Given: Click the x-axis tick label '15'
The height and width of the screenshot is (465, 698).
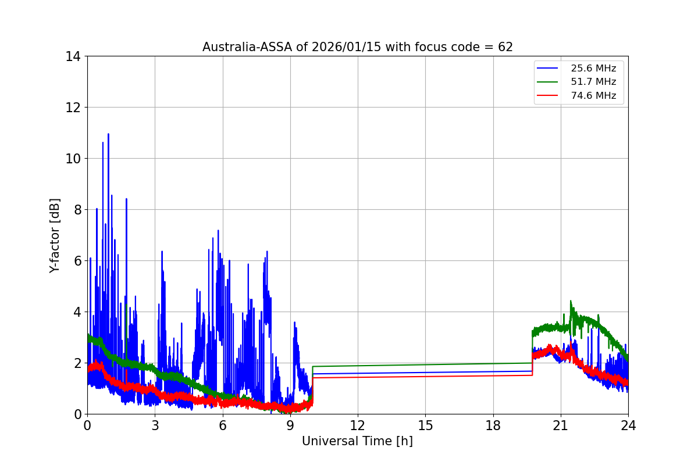Looking at the screenshot, I should point(425,425).
